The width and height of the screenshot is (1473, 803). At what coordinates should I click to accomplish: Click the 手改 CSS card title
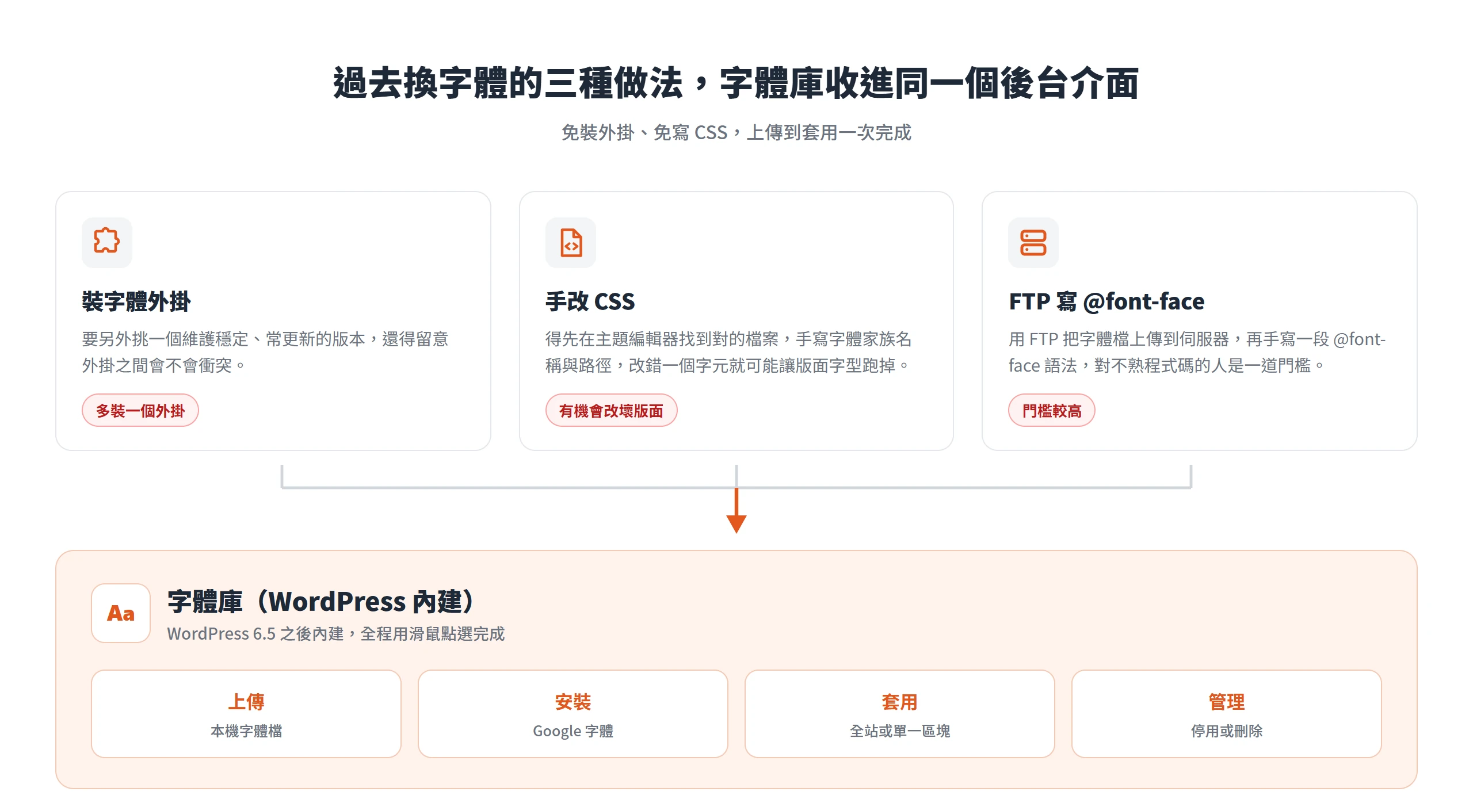coord(590,301)
